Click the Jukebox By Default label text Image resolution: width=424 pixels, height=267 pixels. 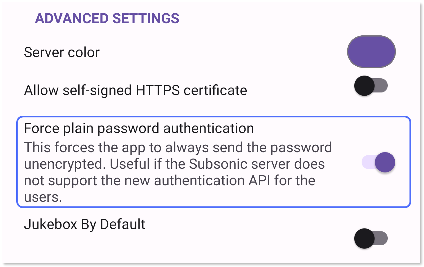pos(84,224)
